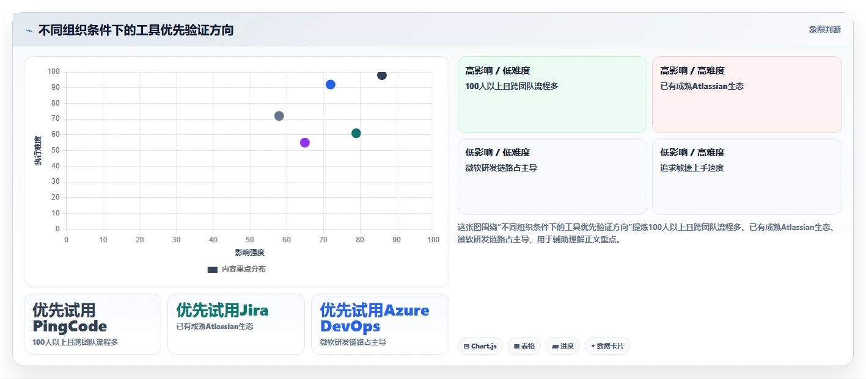Viewport: 866px width, 379px height.
Task: Click 已有成熟Atlassian生态 under Jira card
Action: (x=215, y=327)
